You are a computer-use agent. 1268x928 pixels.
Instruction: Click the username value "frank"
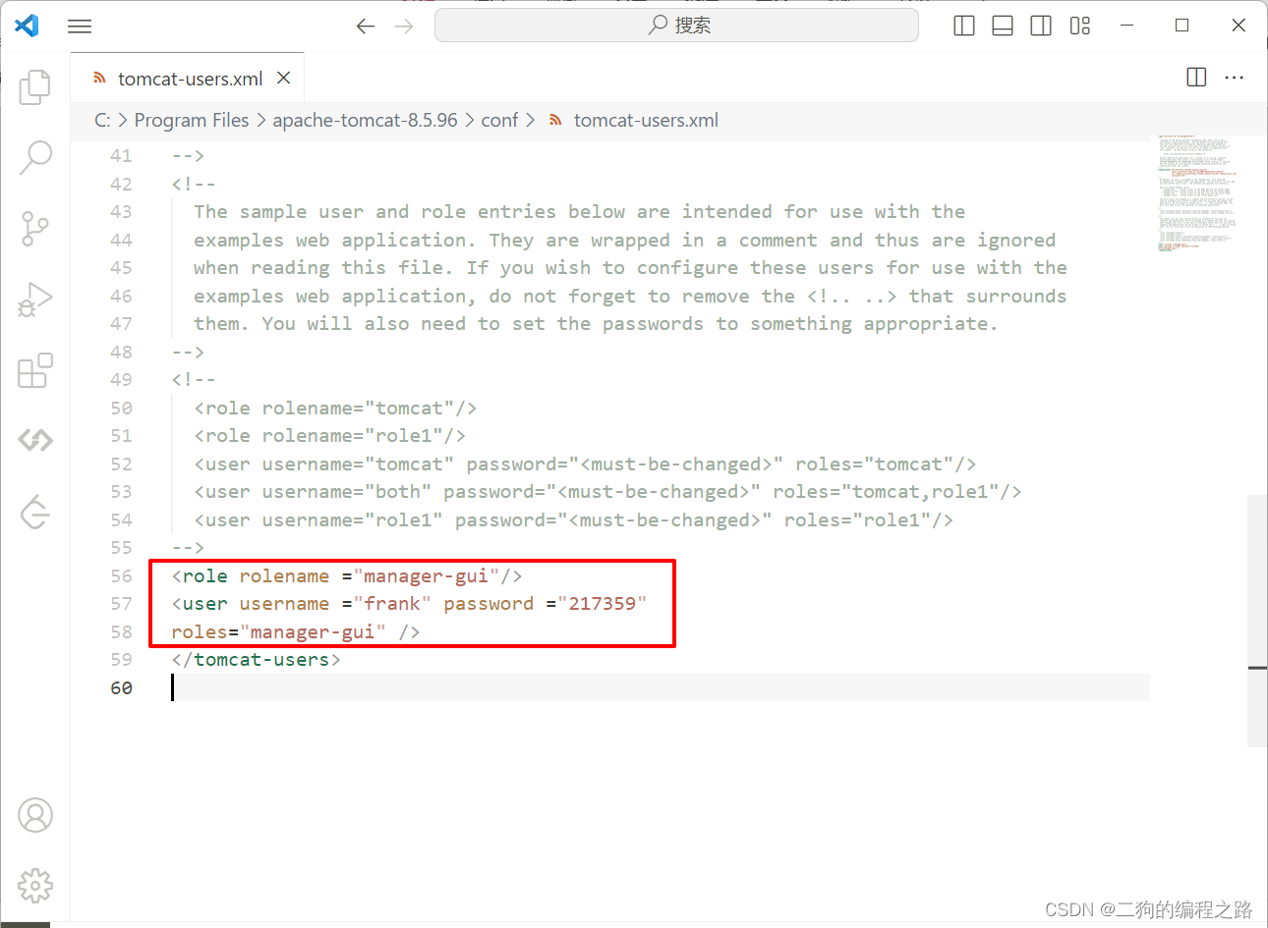[392, 603]
